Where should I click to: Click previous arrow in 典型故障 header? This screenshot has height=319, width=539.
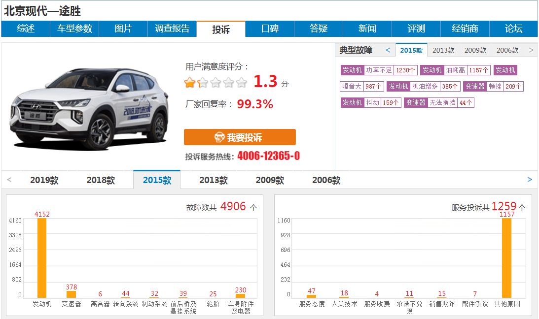pos(388,50)
